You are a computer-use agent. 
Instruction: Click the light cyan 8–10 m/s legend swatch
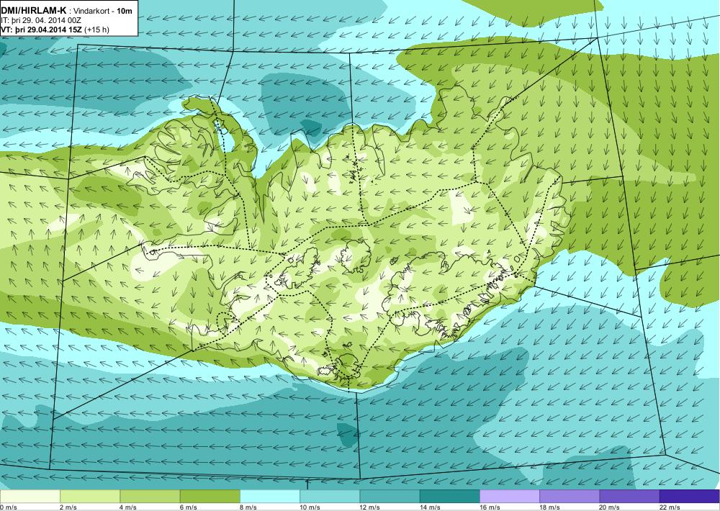click(x=270, y=497)
